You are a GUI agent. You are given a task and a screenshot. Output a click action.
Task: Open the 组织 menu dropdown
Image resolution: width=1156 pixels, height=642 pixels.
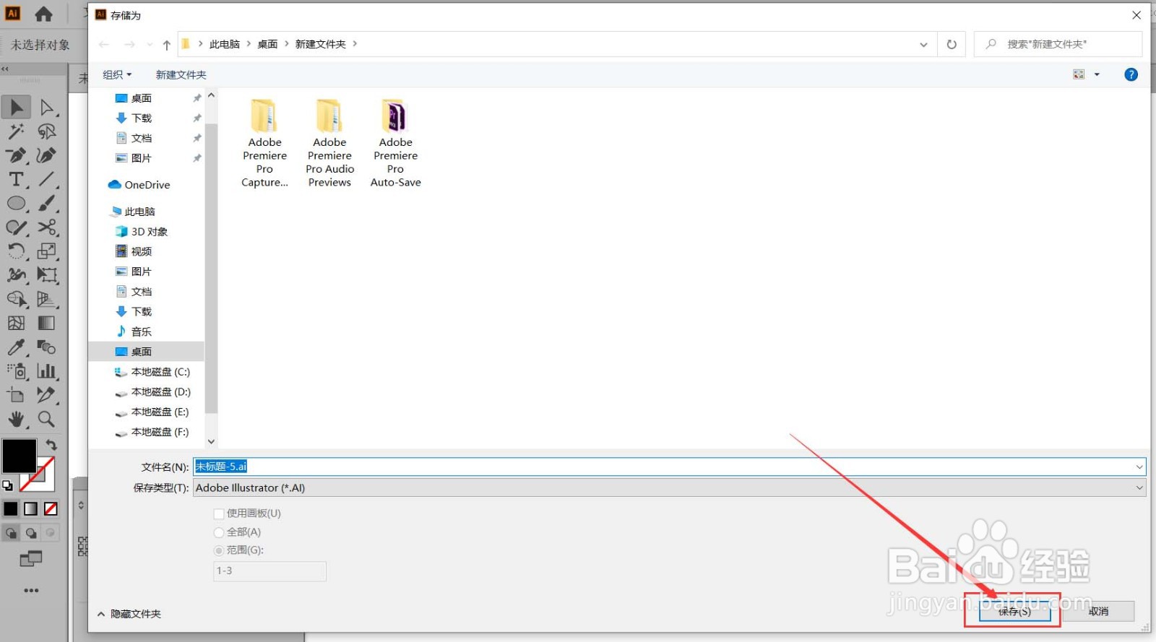point(117,74)
